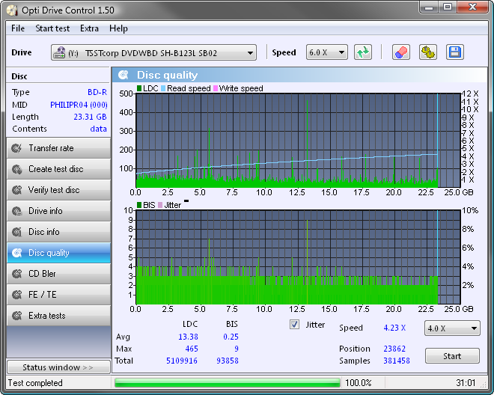494x395 pixels.
Task: Click the Disc info sidebar icon
Action: 16,232
